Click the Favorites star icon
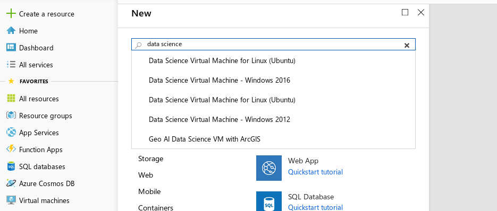The width and height of the screenshot is (497, 211). point(11,81)
